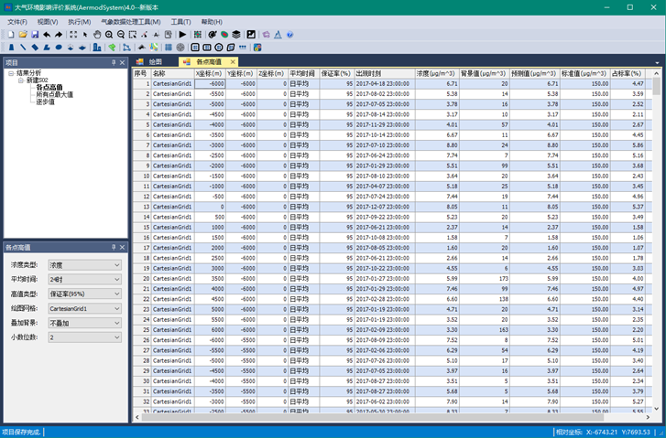Screen dimensions: 666x438
Task: Pin the 项目 panel with pushpin
Action: click(114, 62)
